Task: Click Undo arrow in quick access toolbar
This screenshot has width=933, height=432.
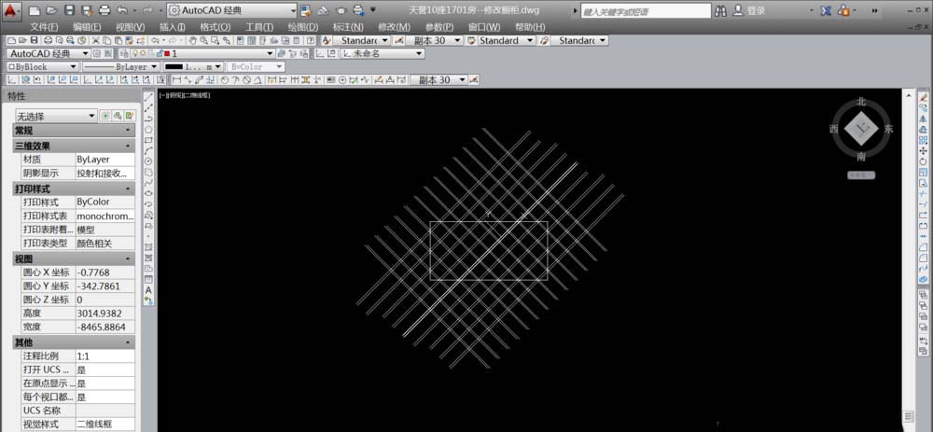Action: pos(122,10)
